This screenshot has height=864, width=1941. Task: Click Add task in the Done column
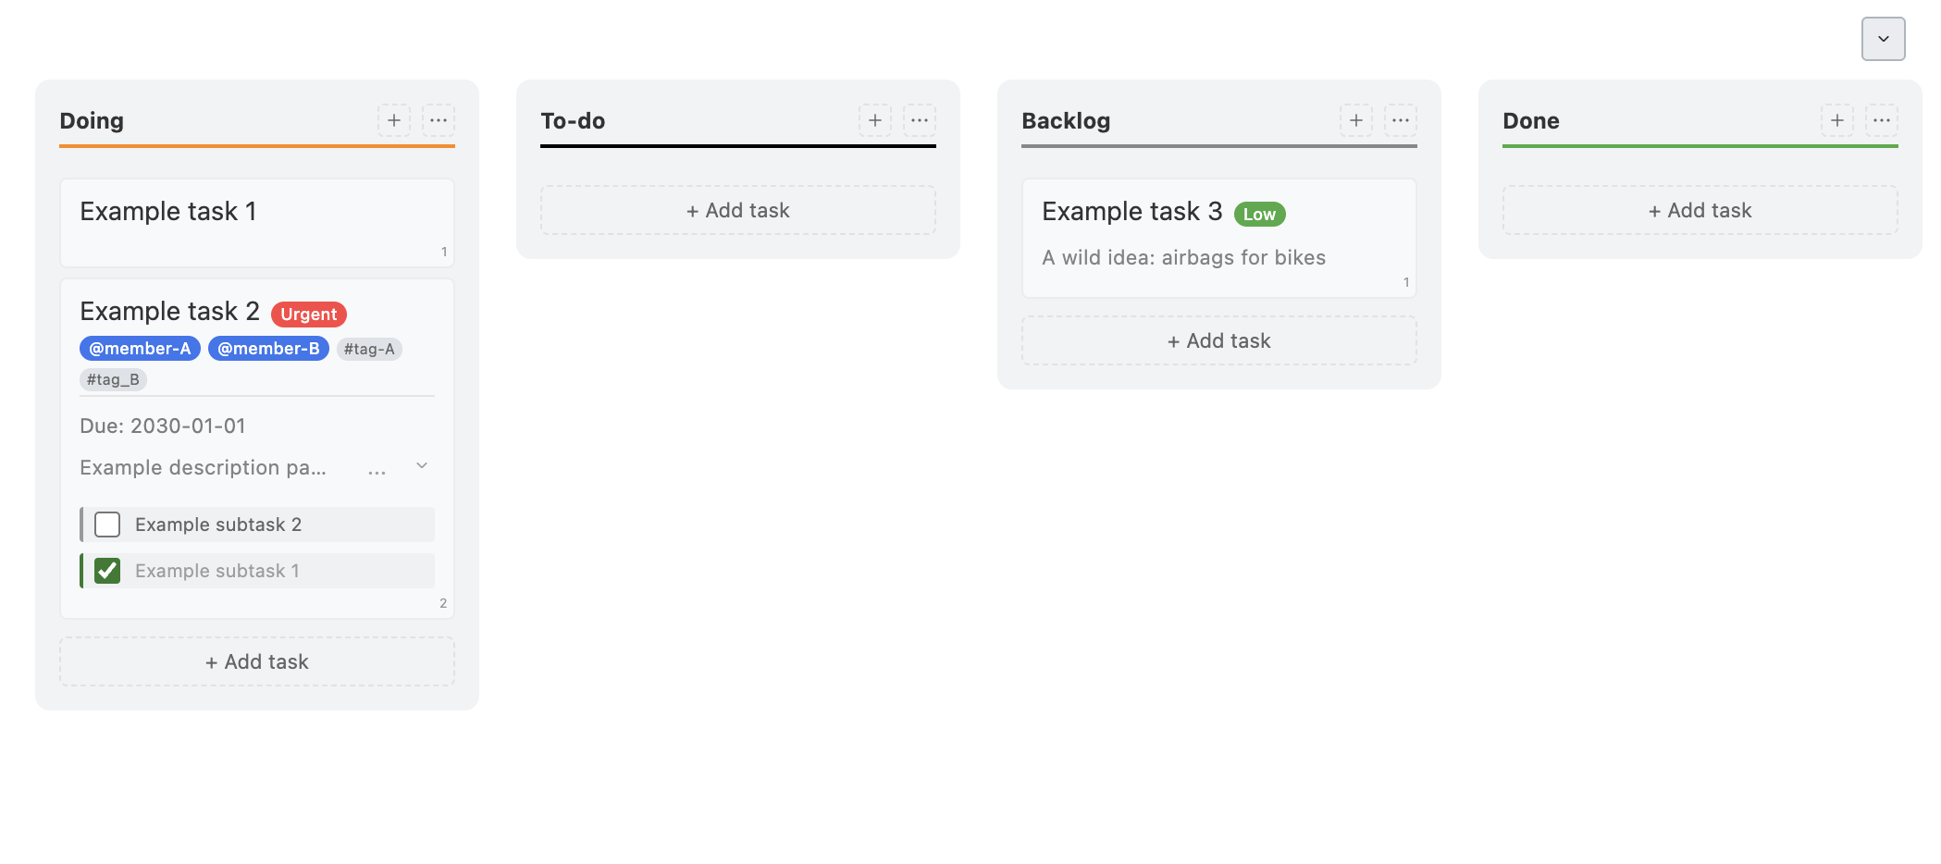pos(1700,210)
